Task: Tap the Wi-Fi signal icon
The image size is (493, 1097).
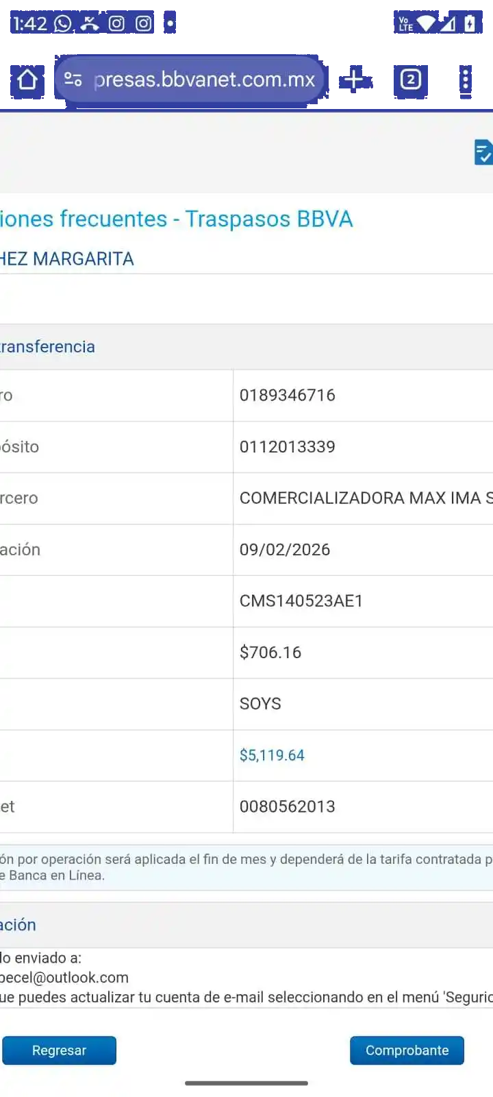Action: (x=426, y=24)
